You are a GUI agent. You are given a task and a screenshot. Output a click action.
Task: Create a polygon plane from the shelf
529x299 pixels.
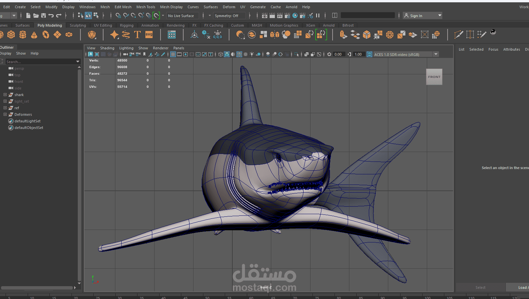tap(57, 35)
